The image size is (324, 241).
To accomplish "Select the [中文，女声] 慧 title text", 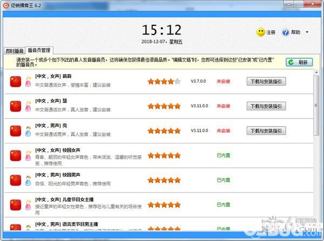I will (51, 101).
